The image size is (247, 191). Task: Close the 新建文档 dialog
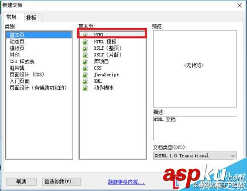pos(240,5)
